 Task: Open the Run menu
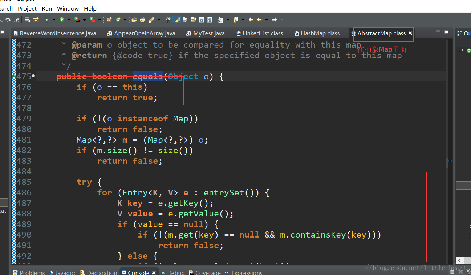(x=47, y=8)
